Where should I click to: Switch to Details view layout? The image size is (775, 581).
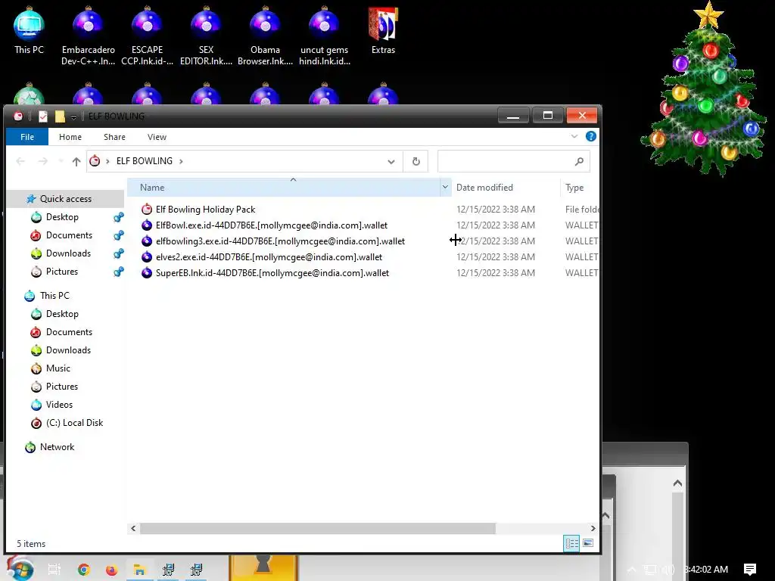571,543
